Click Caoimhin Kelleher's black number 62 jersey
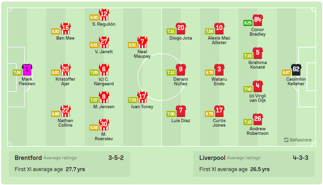The height and width of the screenshot is (185, 323). [x=296, y=70]
